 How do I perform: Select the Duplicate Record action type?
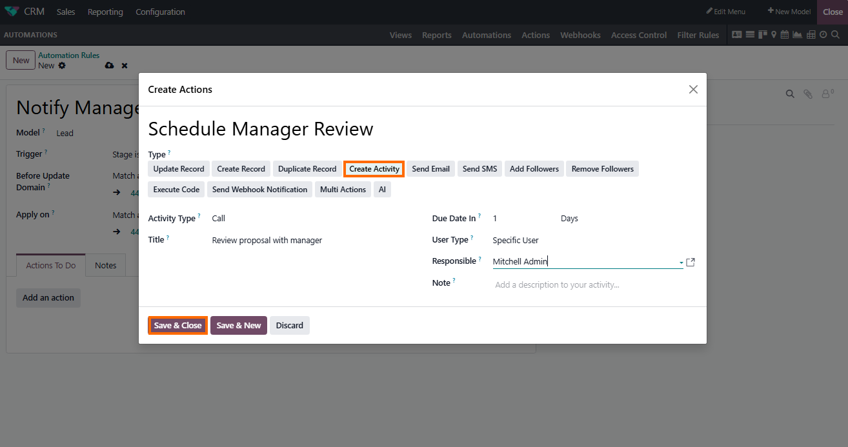[x=307, y=169]
